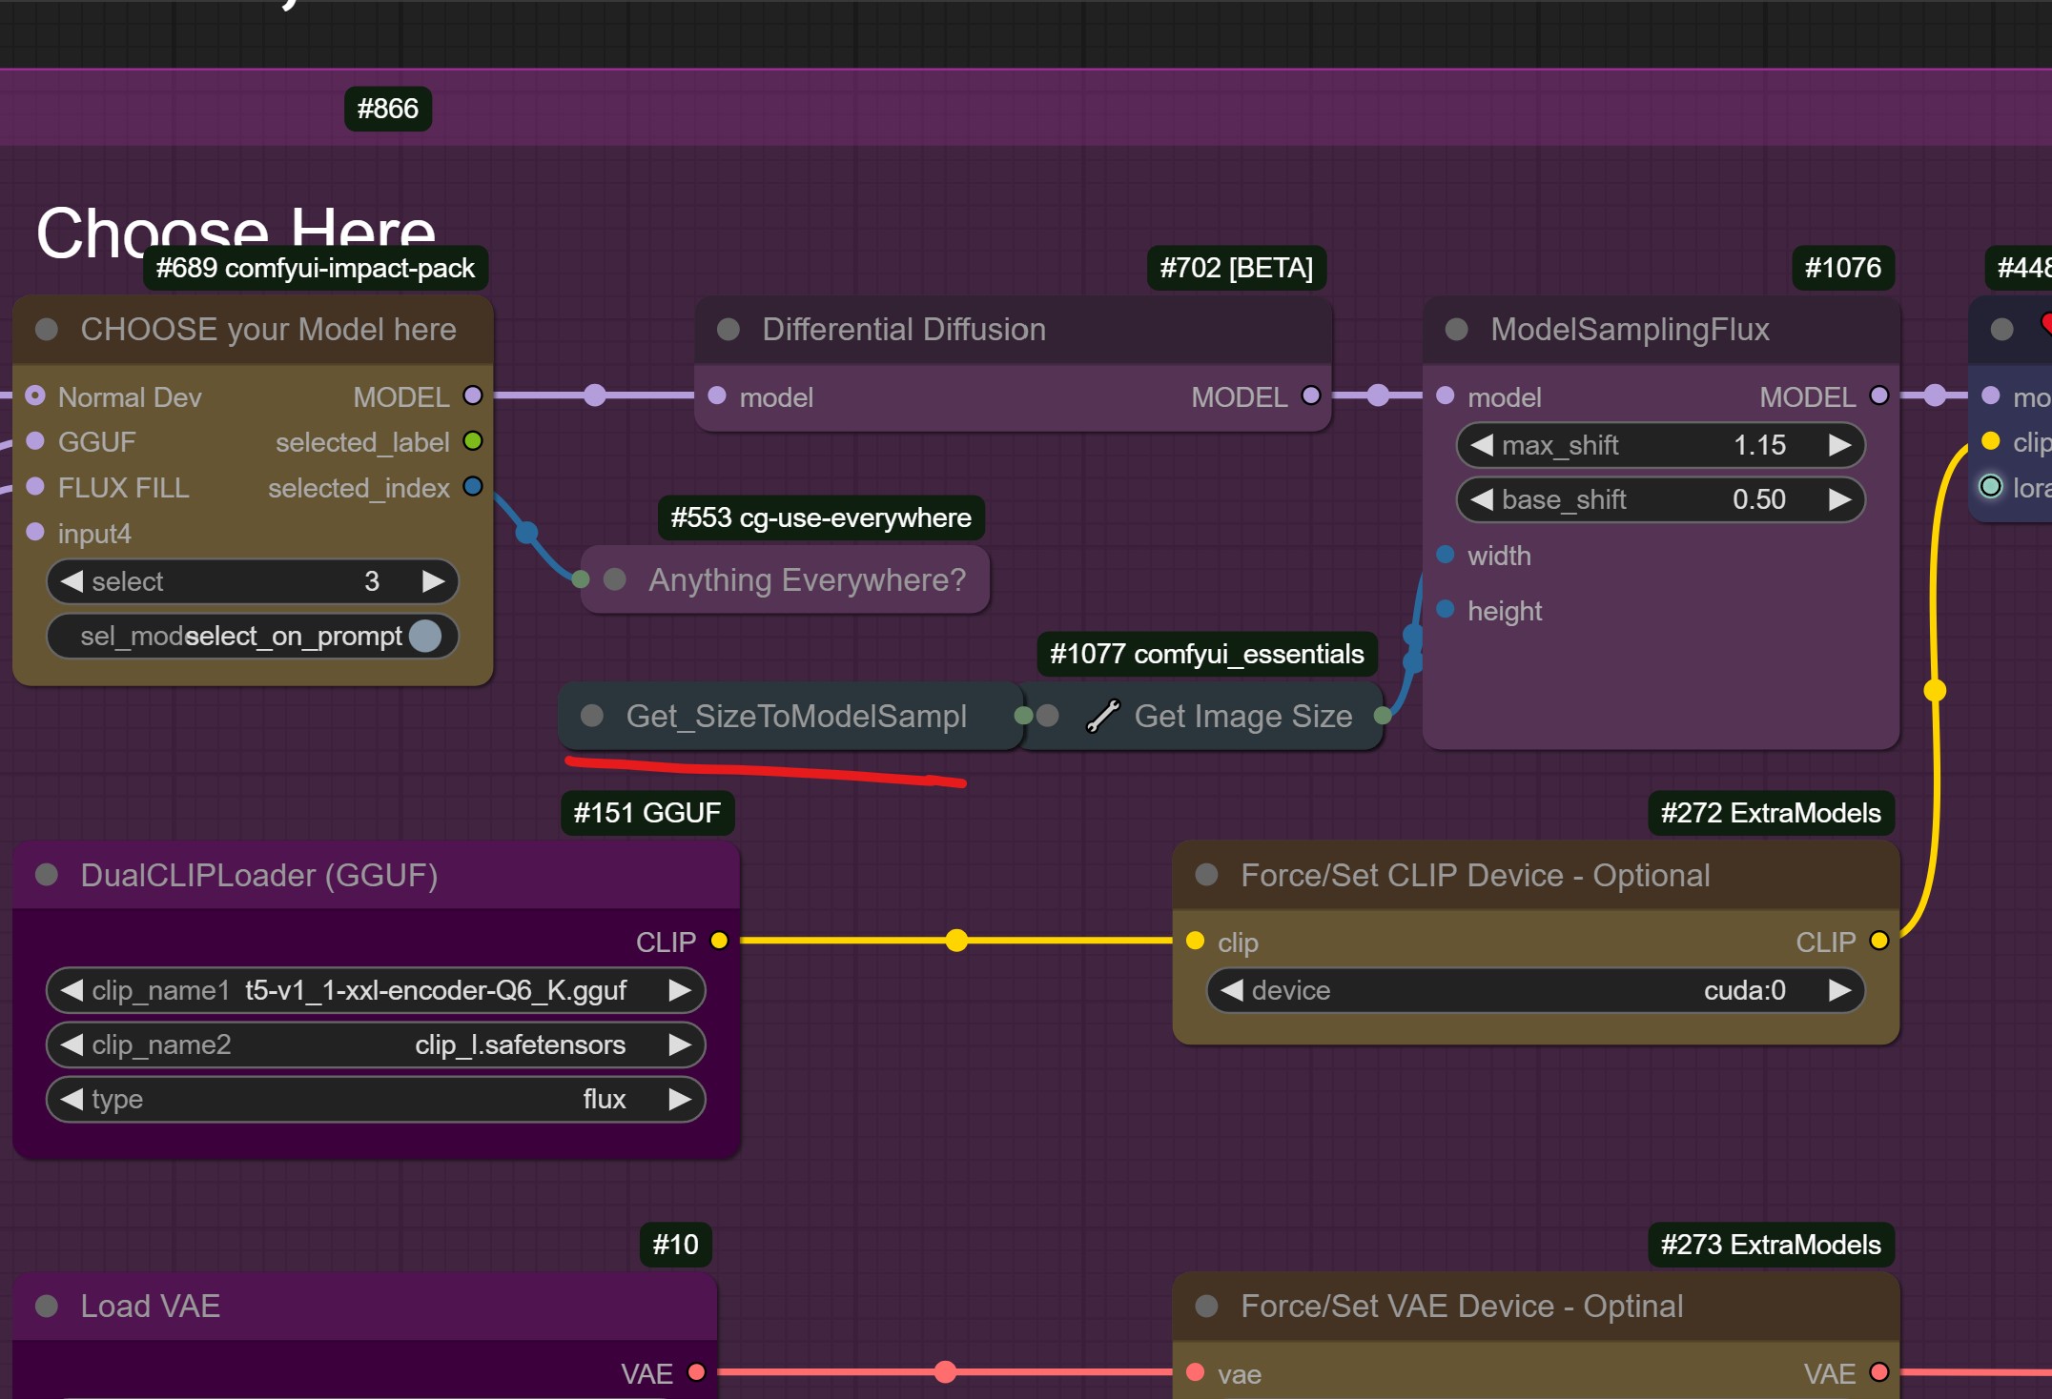Viewport: 2052px width, 1399px height.
Task: Click the Normal Dev input socket
Action: [35, 395]
